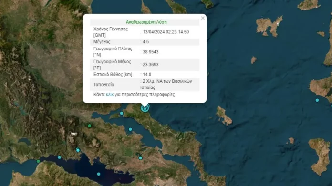Click the longitude value 23.3693
The height and width of the screenshot is (186, 332).
pos(151,65)
